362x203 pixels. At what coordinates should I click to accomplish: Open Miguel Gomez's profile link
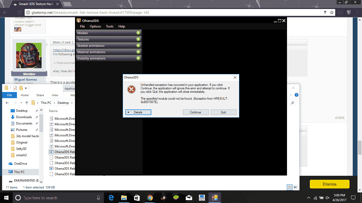(26, 80)
